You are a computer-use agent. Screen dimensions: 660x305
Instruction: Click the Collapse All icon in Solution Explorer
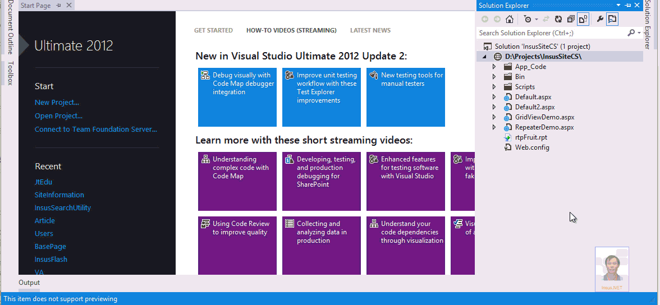(571, 19)
